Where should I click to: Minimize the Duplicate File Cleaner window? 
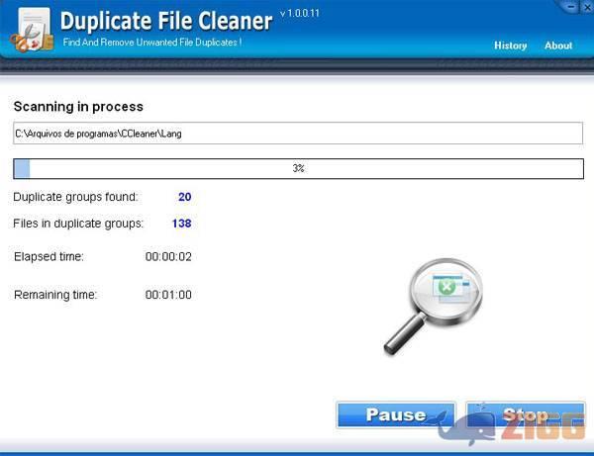(571, 7)
